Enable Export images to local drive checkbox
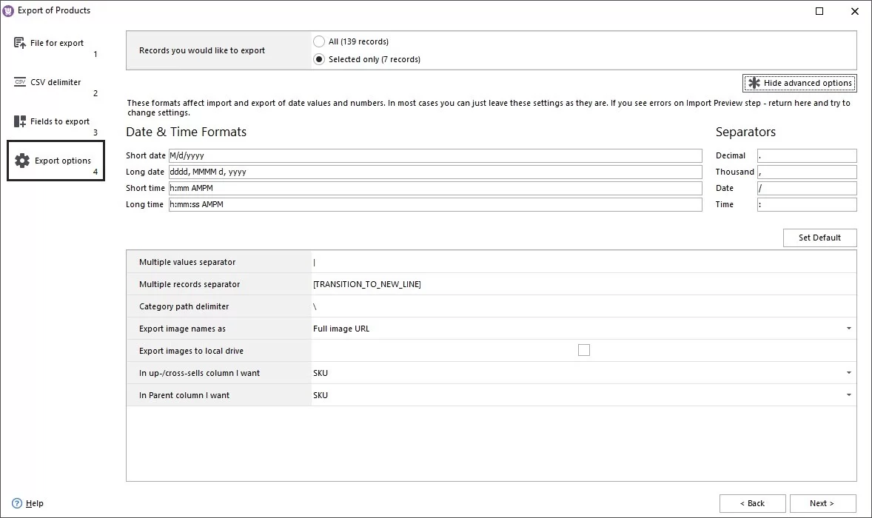Screen dimensions: 872x518 click(584, 349)
